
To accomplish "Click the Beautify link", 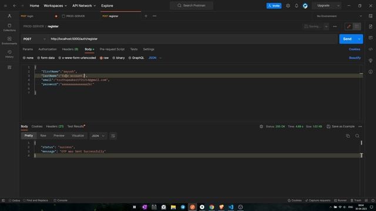I will [x=355, y=58].
